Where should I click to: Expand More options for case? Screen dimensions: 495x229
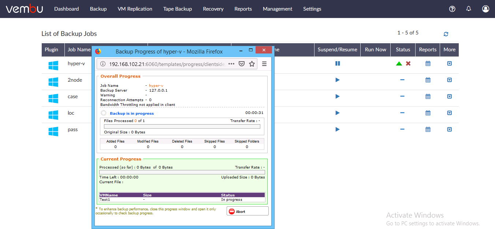click(x=450, y=96)
